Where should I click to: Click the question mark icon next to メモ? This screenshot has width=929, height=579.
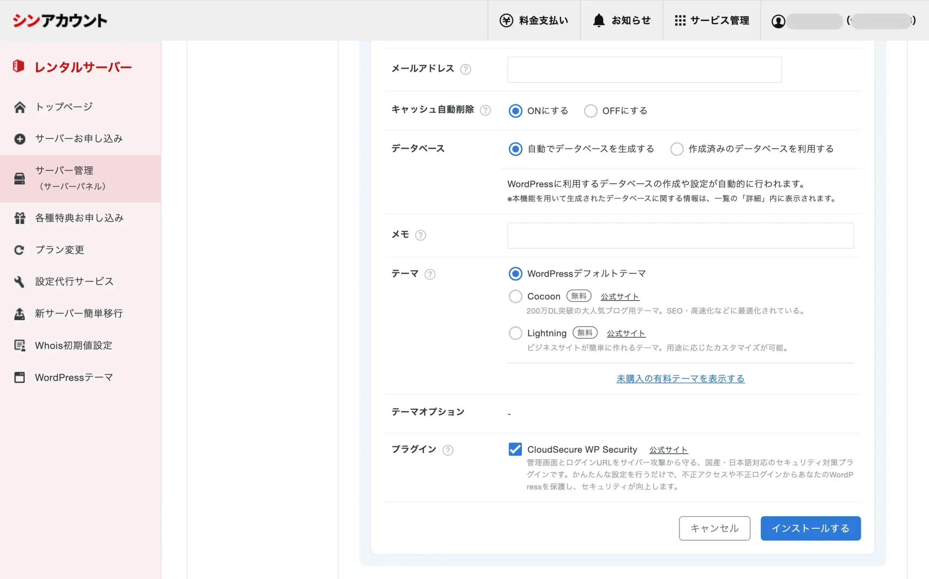pos(420,235)
